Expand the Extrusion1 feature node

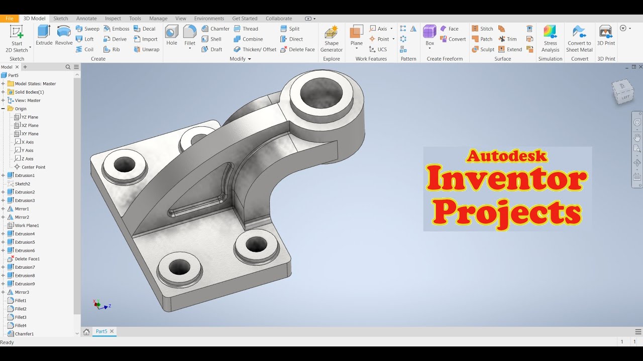point(3,175)
